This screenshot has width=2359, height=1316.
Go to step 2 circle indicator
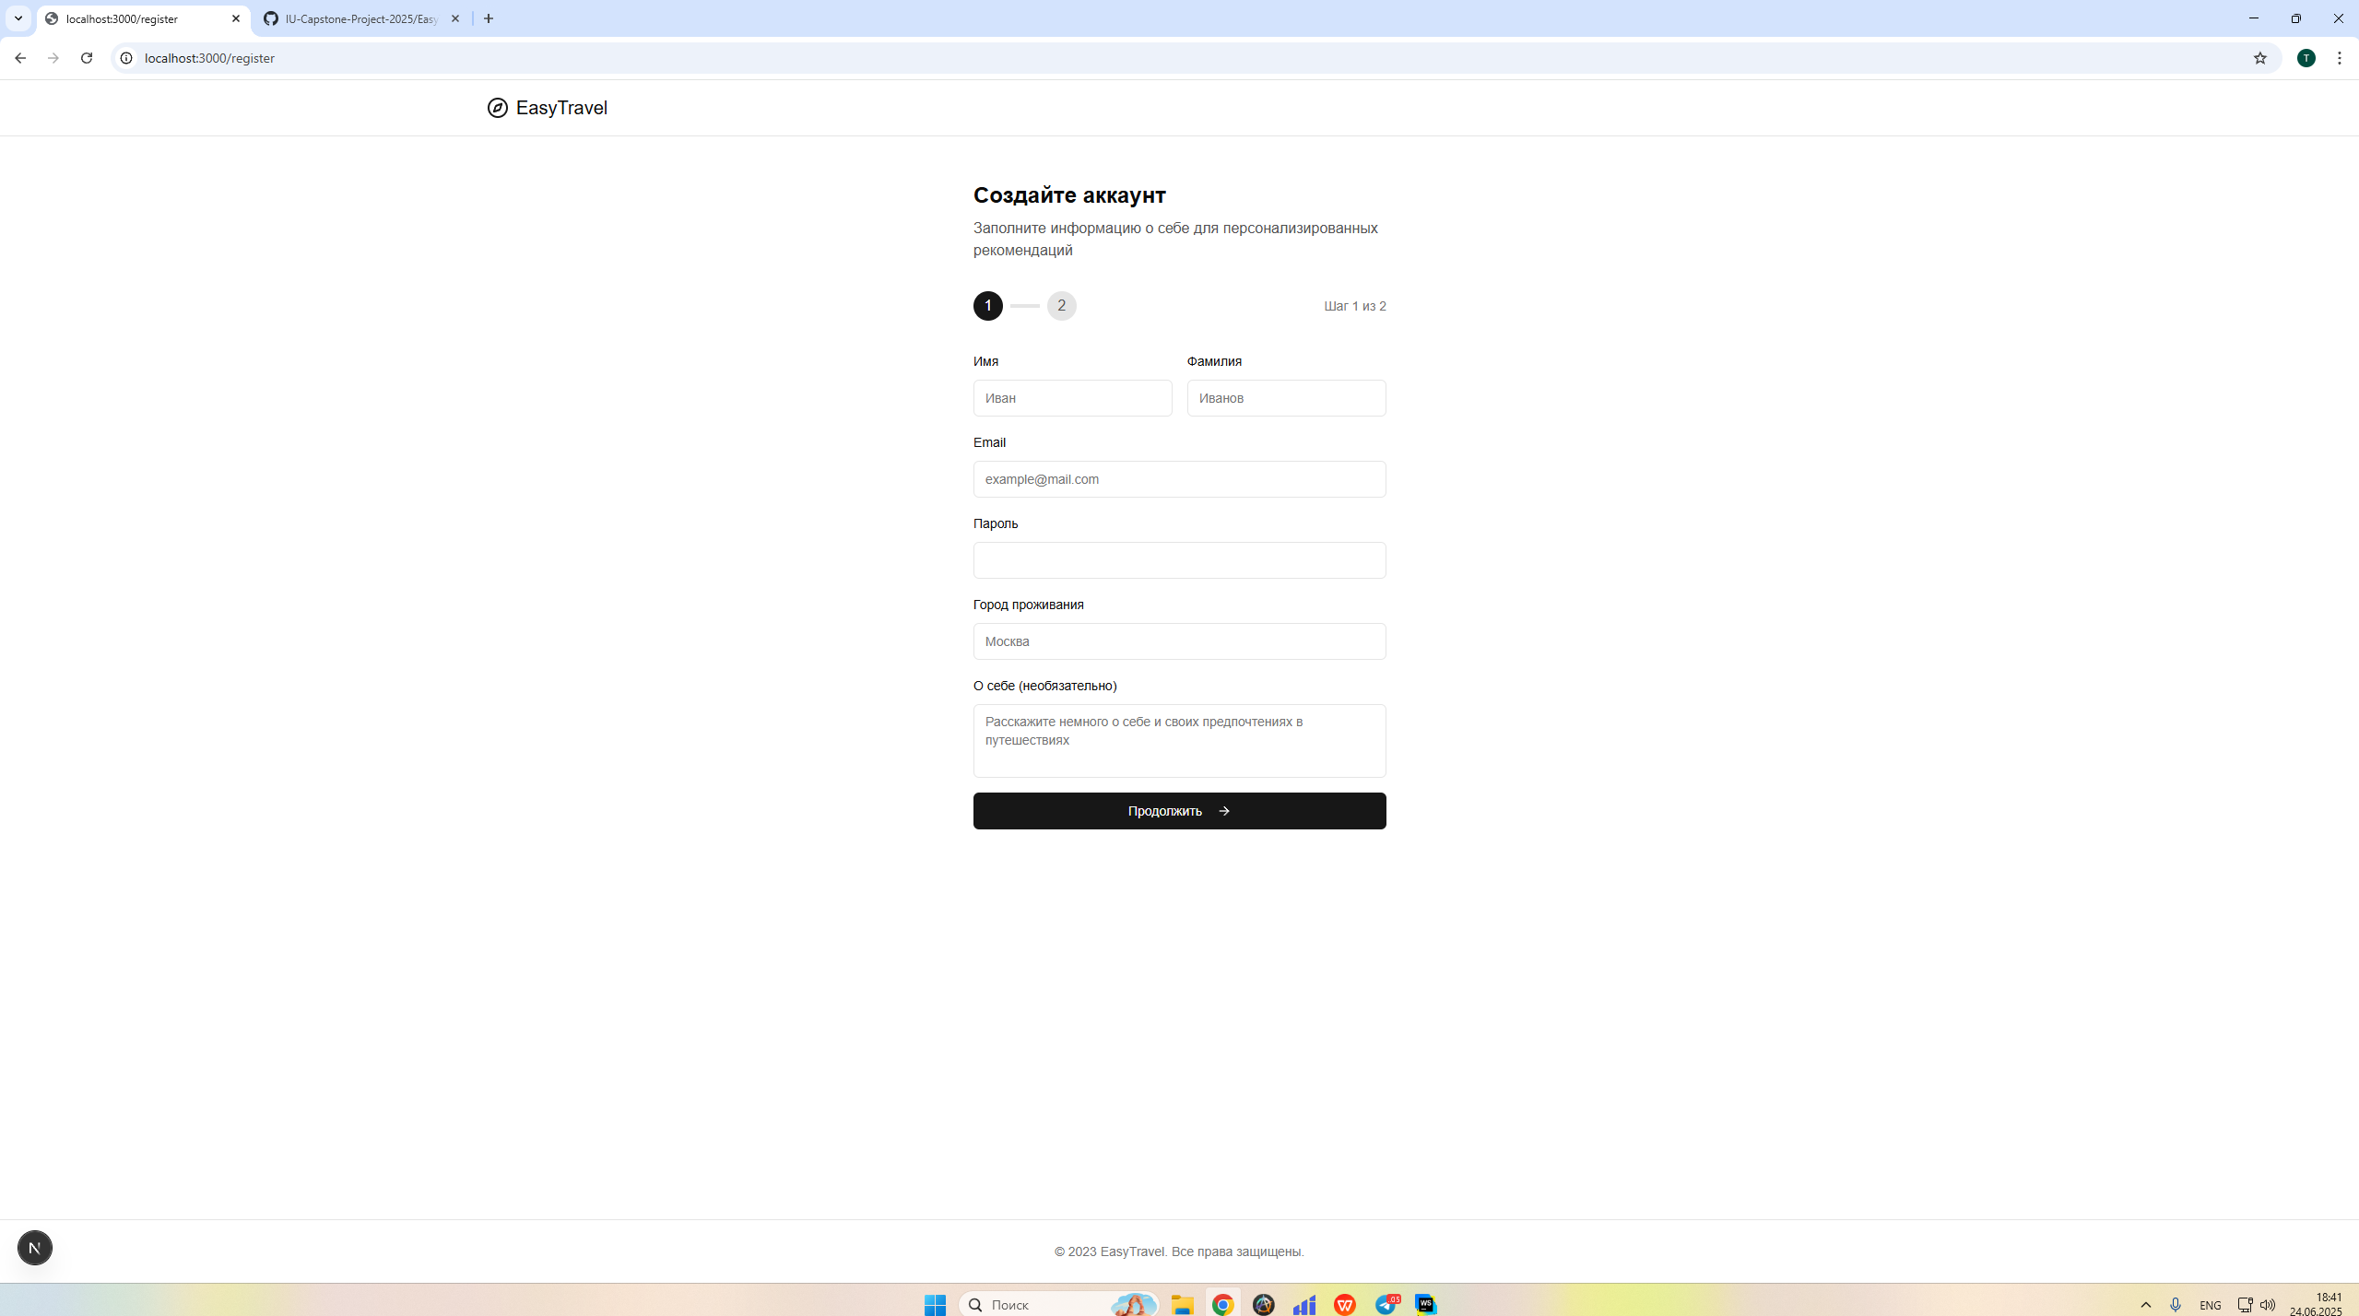pos(1061,306)
